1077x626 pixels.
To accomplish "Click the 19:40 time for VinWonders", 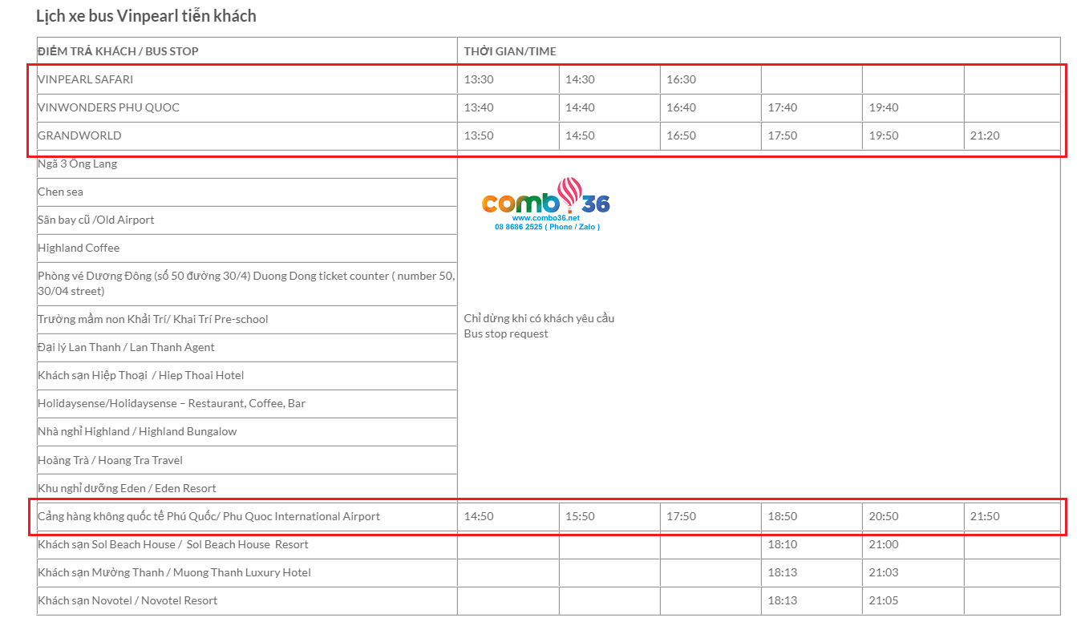I will pyautogui.click(x=884, y=107).
